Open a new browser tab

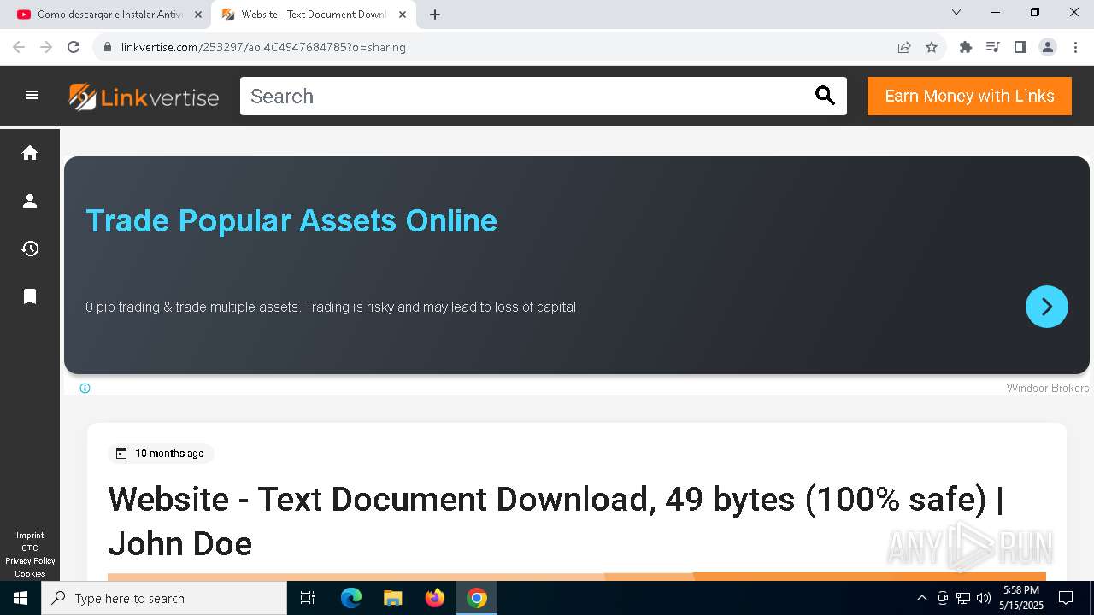point(435,15)
